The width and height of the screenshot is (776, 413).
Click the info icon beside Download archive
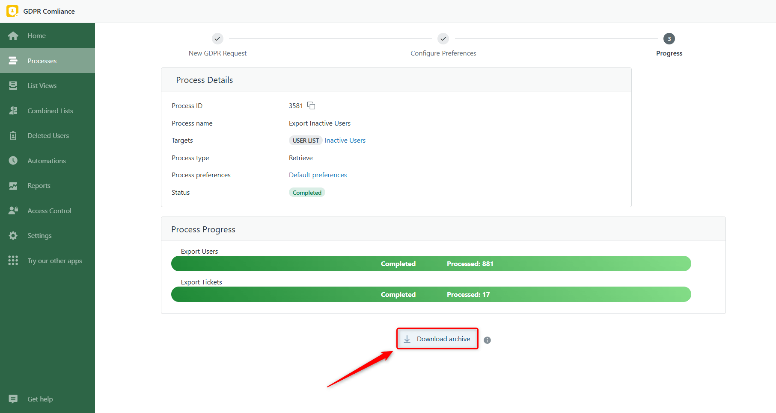click(x=487, y=340)
